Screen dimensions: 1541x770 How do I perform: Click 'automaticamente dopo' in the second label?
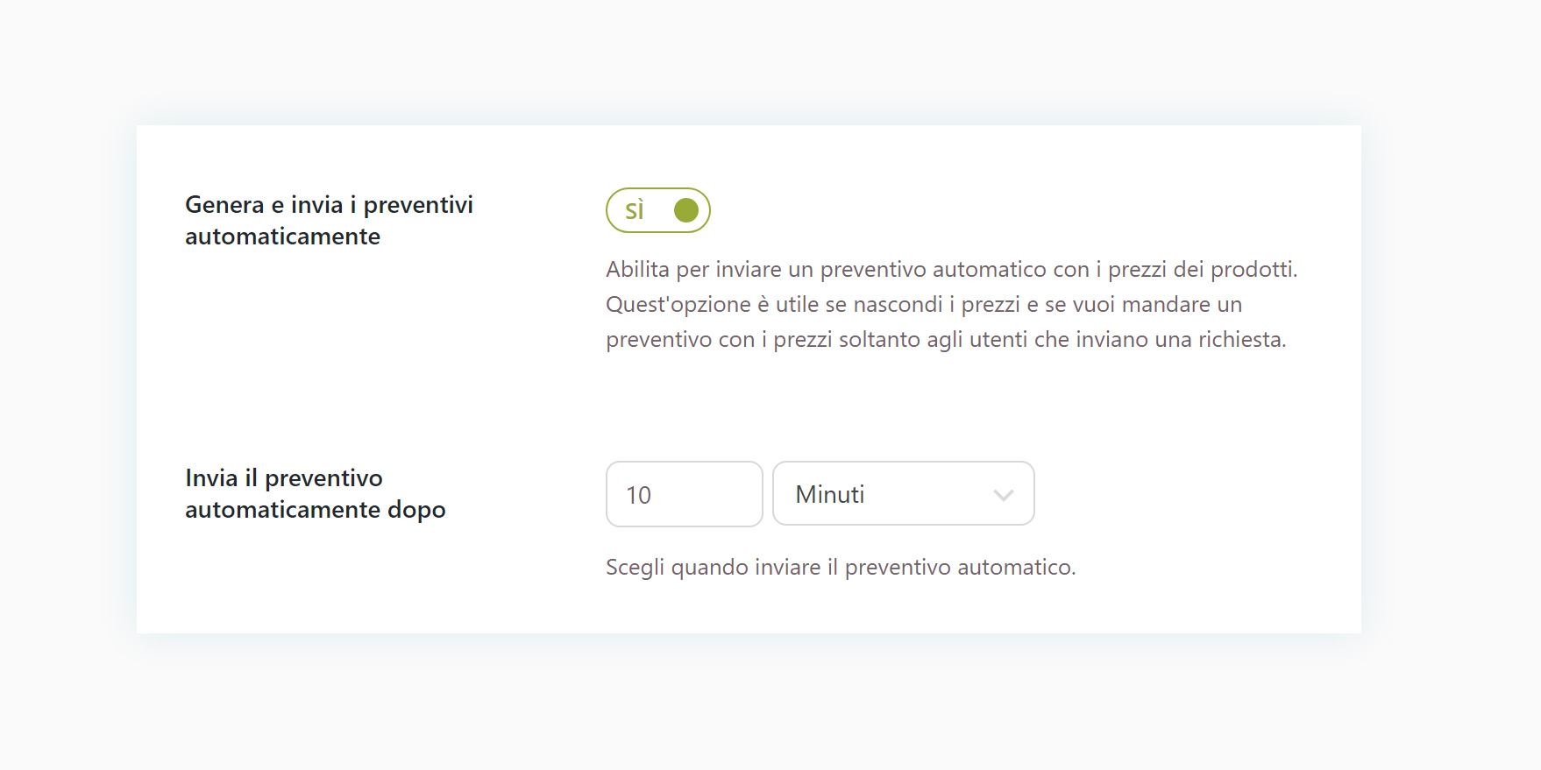click(315, 510)
